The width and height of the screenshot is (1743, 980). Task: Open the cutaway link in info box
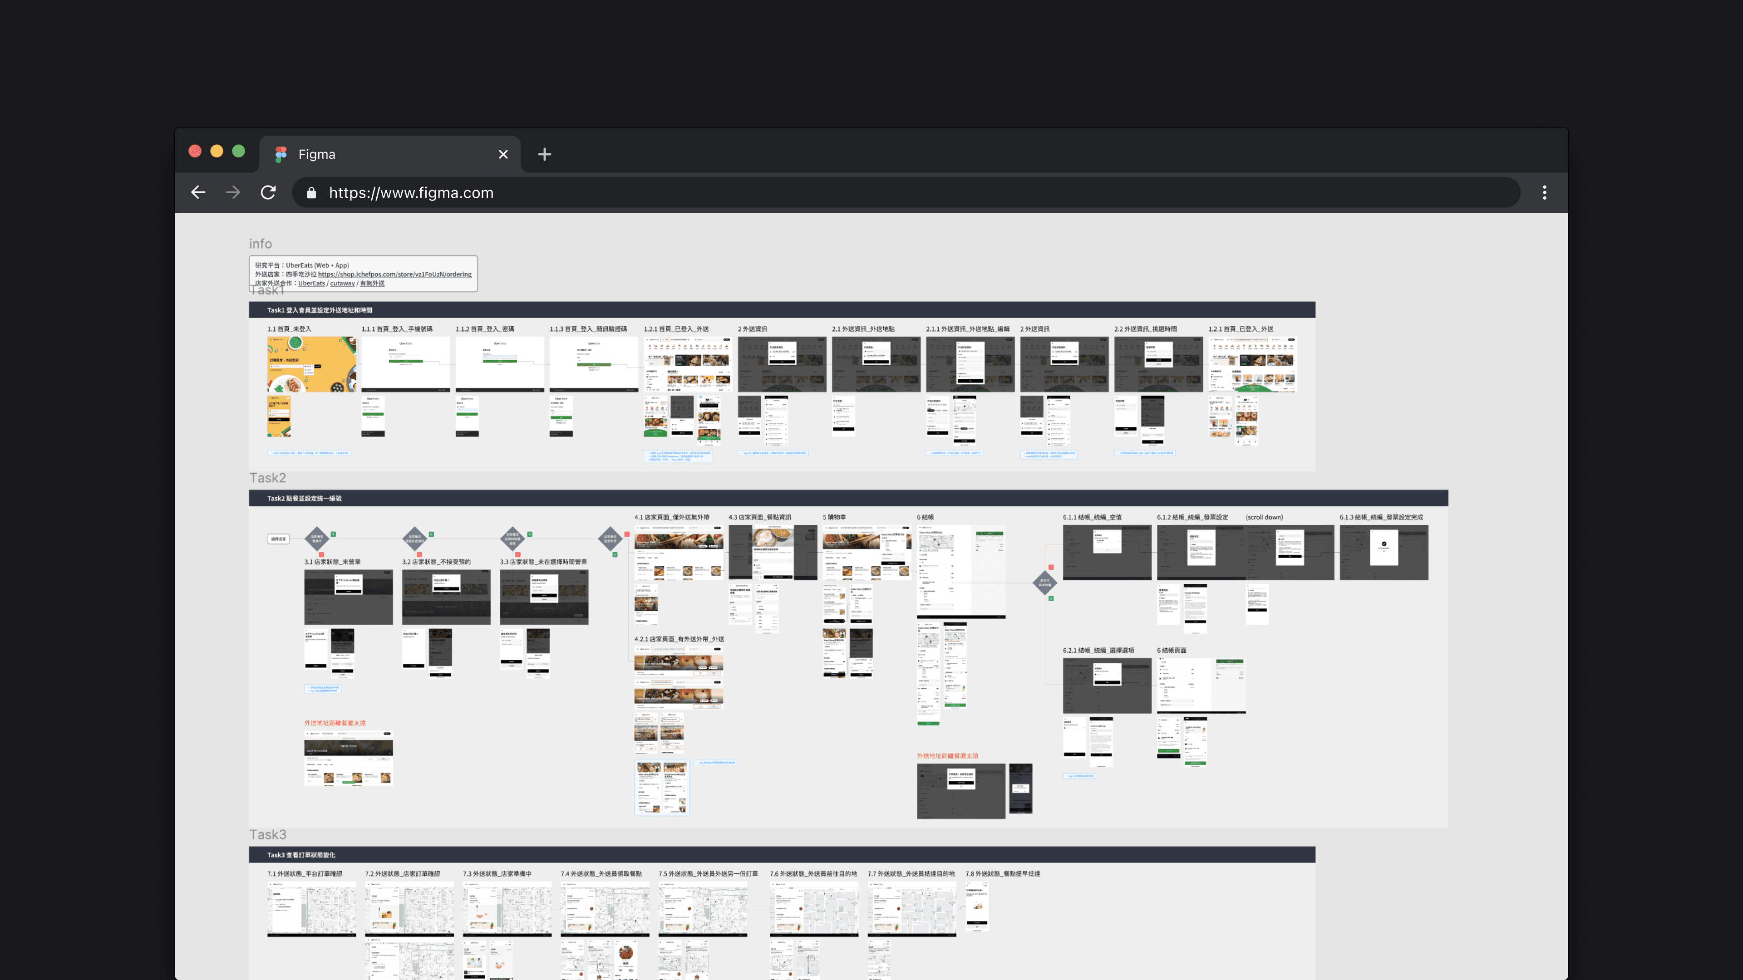[342, 284]
